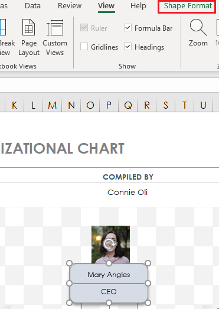Open Custom Views dialog
This screenshot has height=309, width=219.
click(55, 37)
